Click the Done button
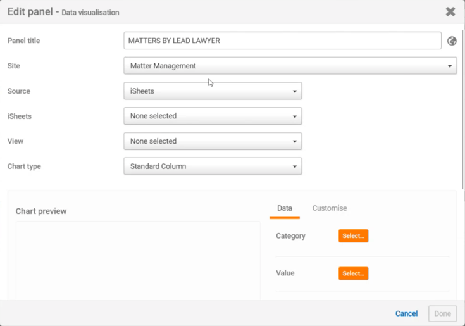This screenshot has width=465, height=326. point(442,313)
